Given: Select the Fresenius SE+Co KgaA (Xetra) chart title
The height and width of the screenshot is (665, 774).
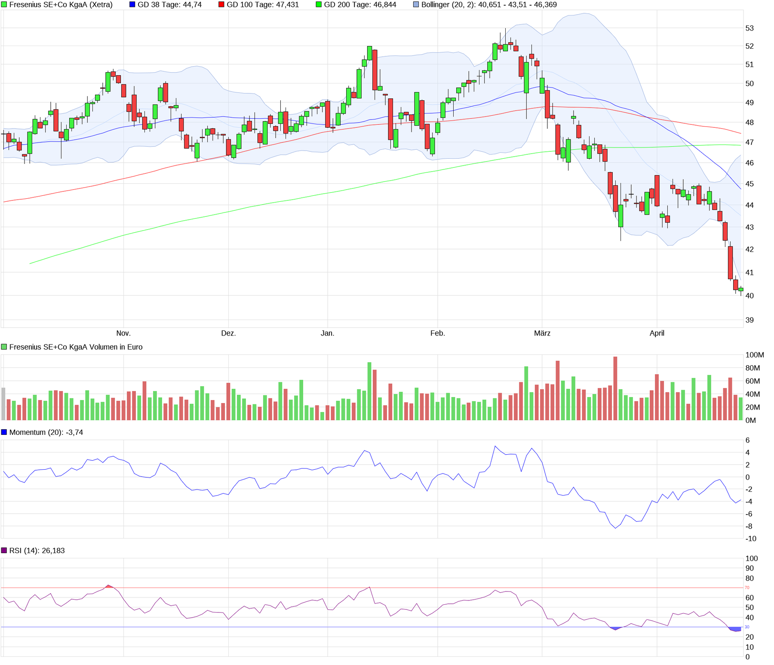Looking at the screenshot, I should pyautogui.click(x=61, y=5).
